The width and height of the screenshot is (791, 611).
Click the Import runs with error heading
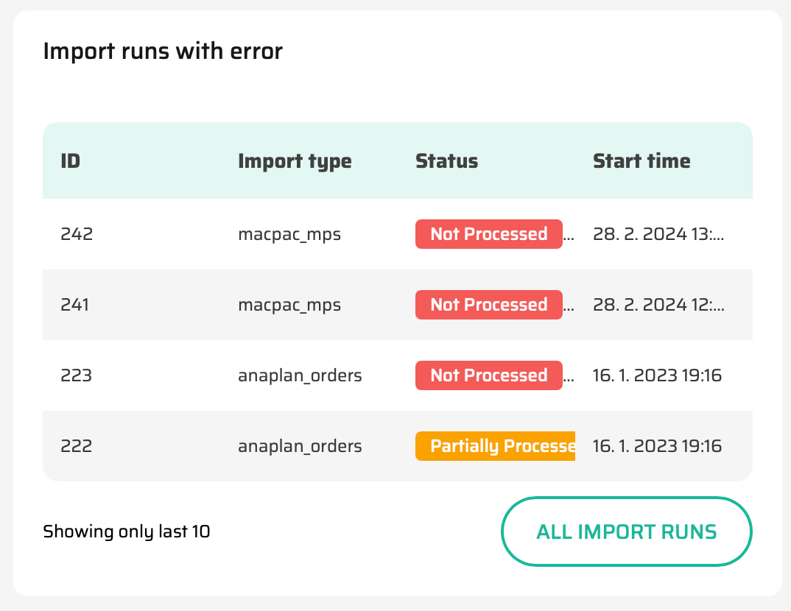(x=163, y=52)
